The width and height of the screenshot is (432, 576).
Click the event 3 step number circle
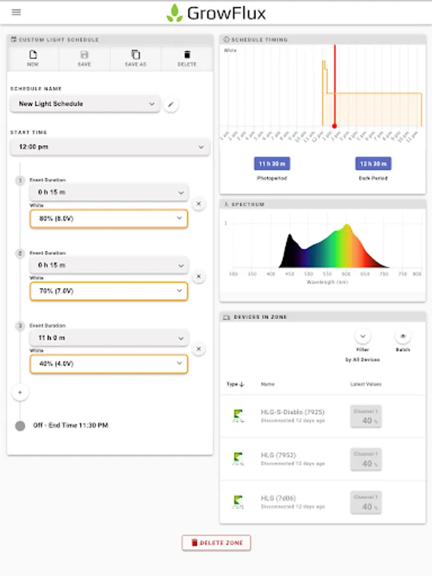click(20, 326)
